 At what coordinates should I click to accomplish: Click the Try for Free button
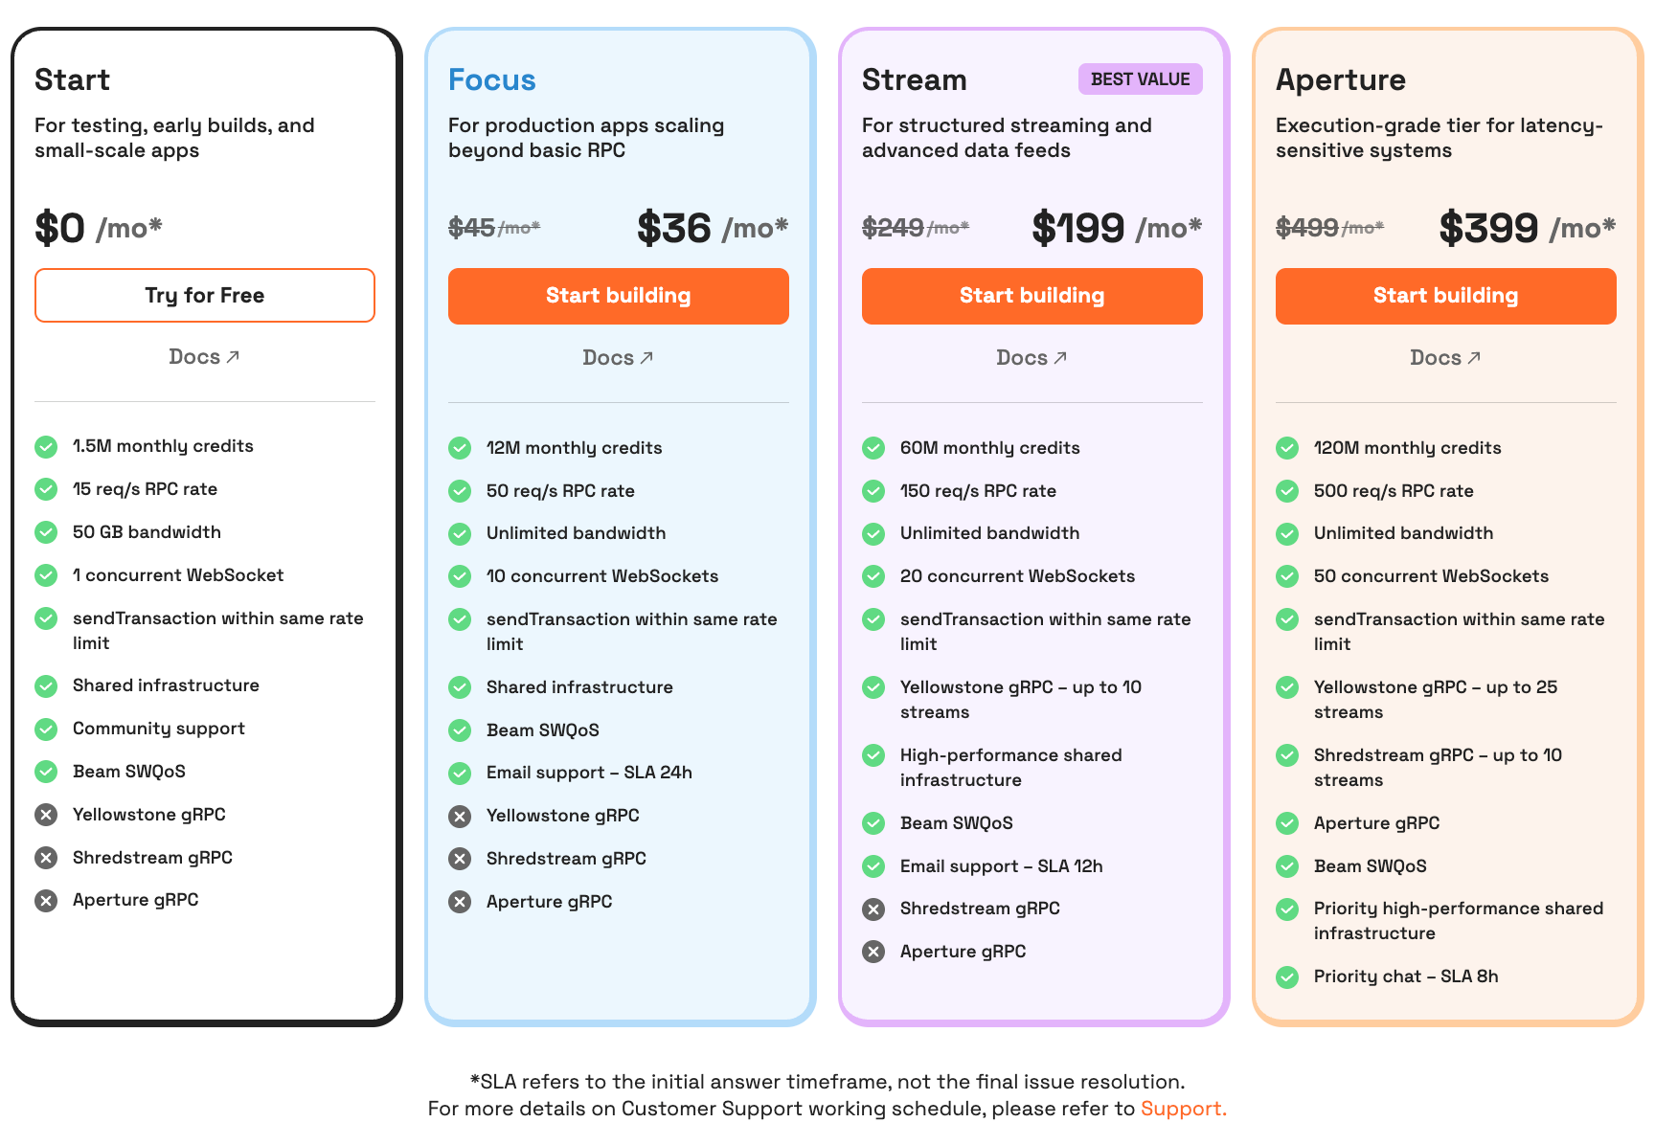[x=205, y=295]
